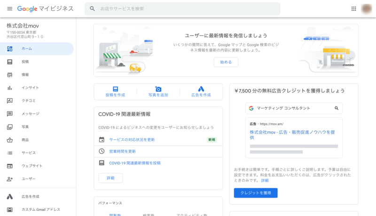Image resolution: width=376 pixels, height=216 pixels.
Task: Open サービスの対応状況を更新 link
Action: tap(132, 140)
